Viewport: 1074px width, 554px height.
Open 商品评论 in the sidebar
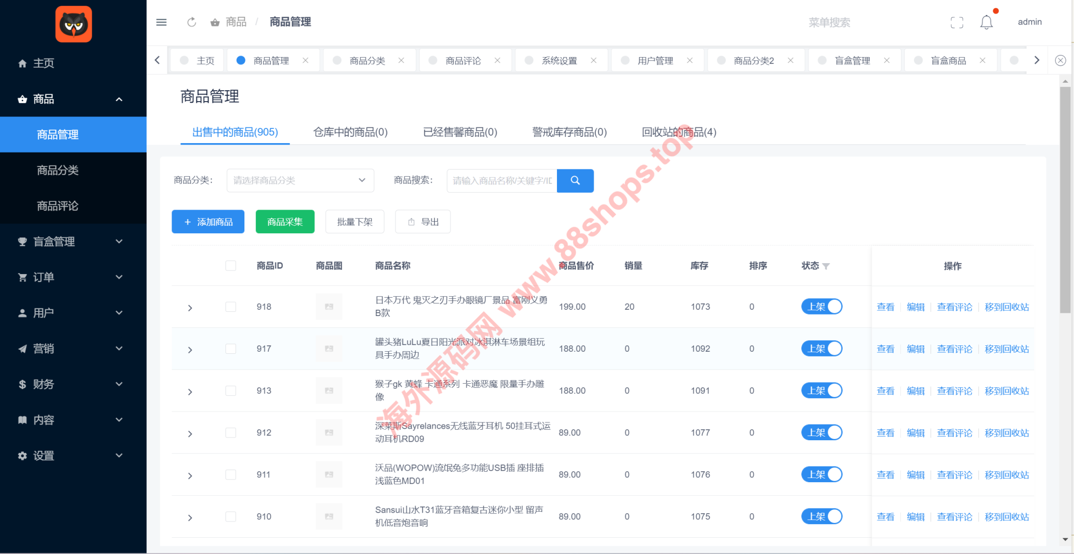pyautogui.click(x=58, y=206)
